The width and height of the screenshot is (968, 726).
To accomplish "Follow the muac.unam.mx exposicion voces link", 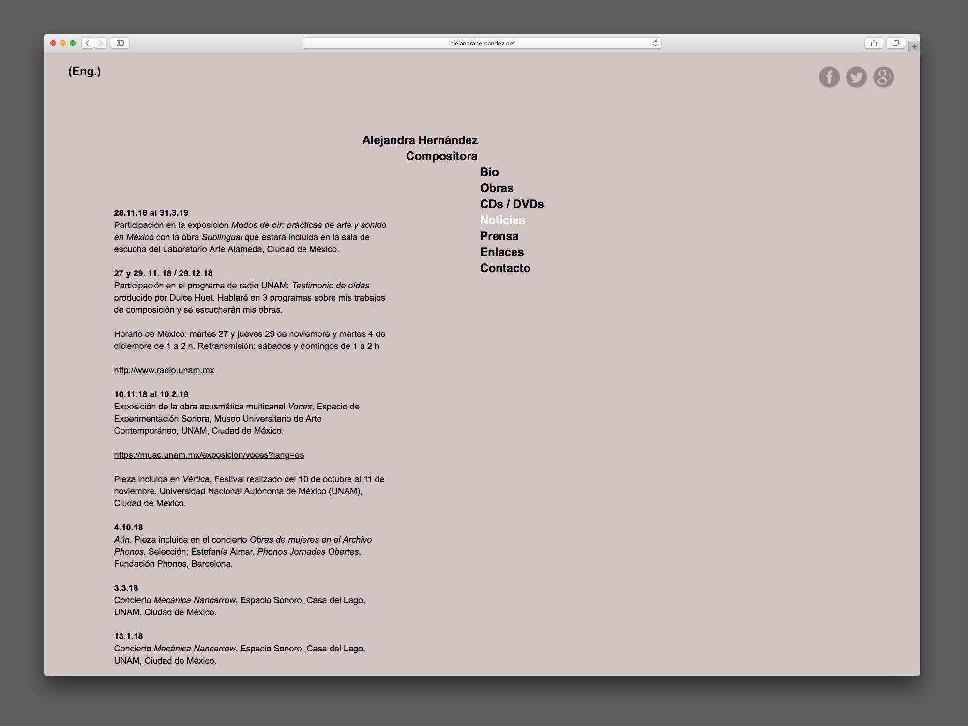I will [x=209, y=455].
